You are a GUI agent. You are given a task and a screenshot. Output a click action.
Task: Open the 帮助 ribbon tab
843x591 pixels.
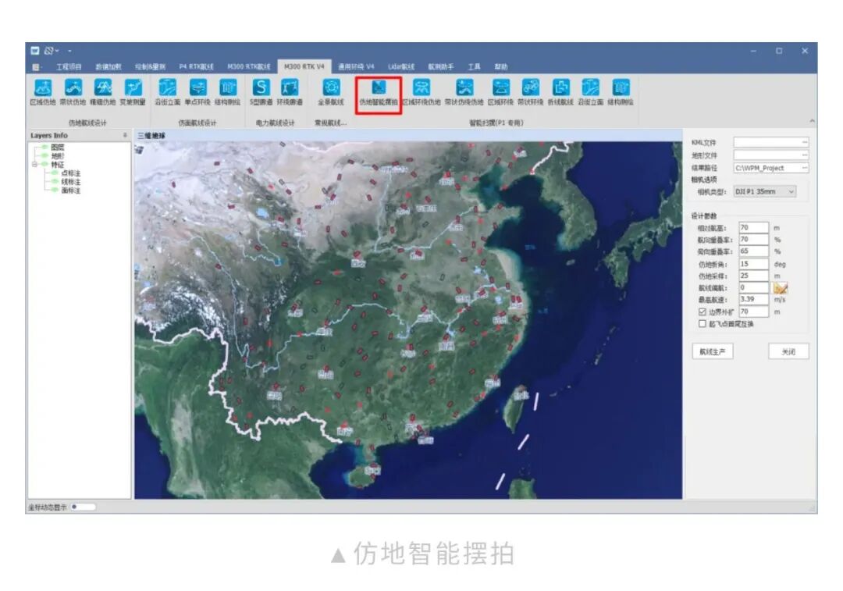501,66
